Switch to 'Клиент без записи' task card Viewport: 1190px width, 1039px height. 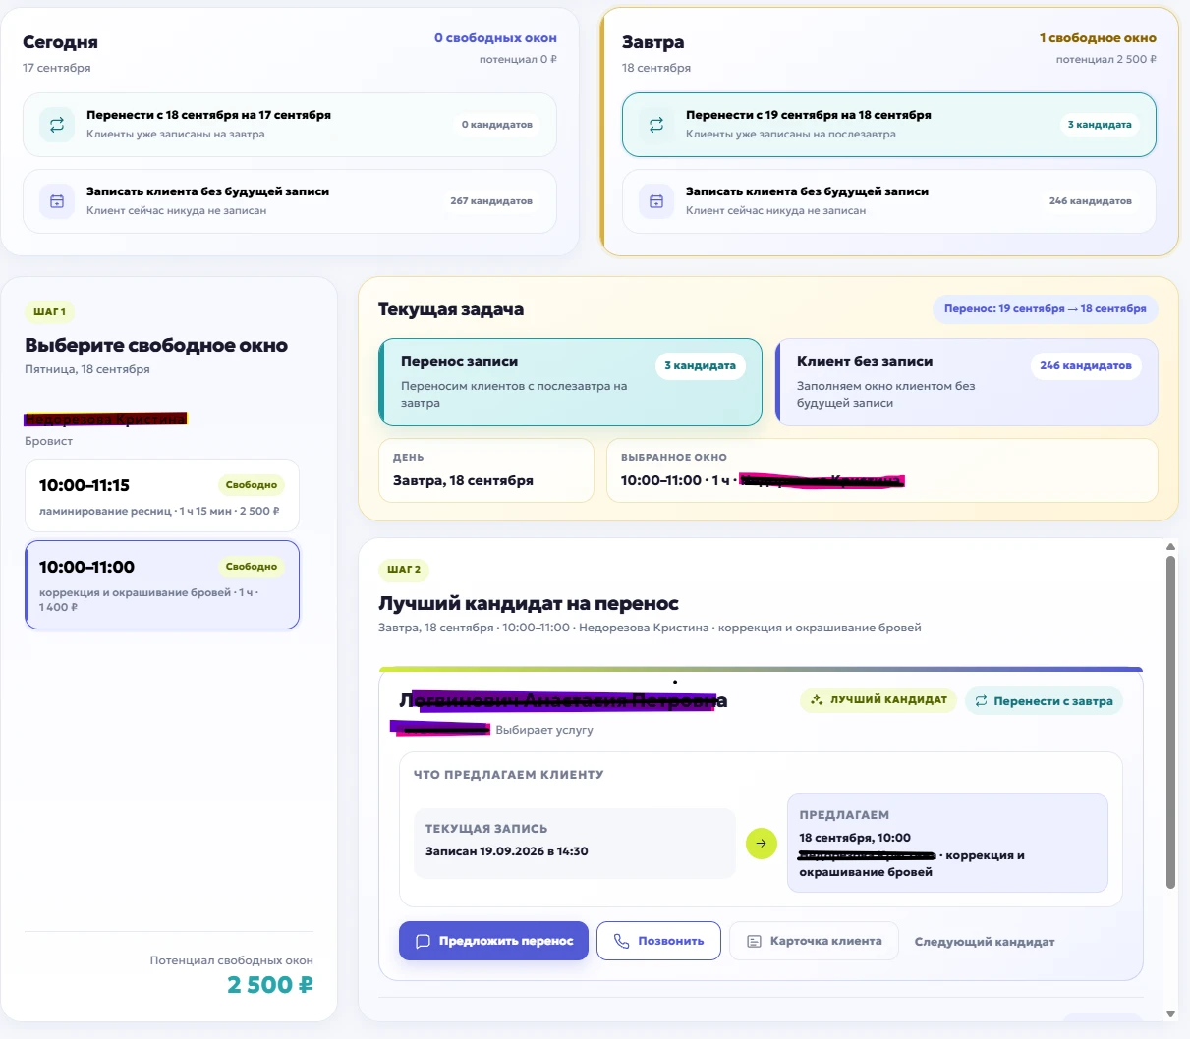click(967, 382)
